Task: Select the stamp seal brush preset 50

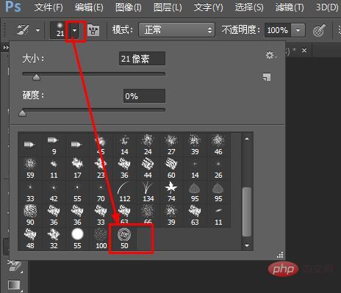Action: point(124,239)
